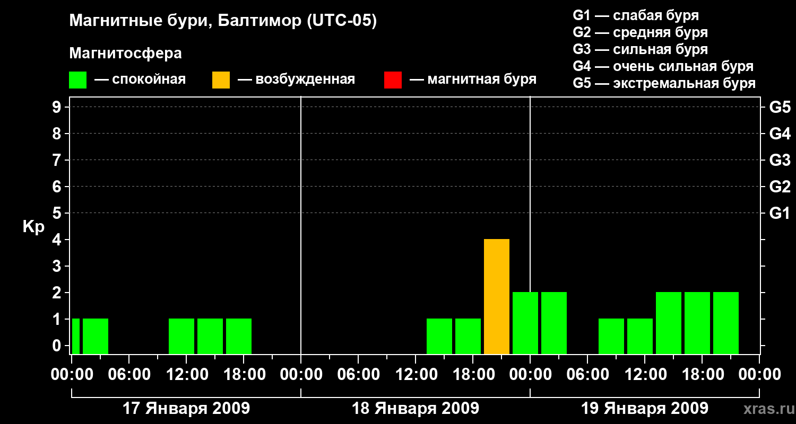Click the green спокойная legend swatch
This screenshot has height=424, width=796.
78,80
